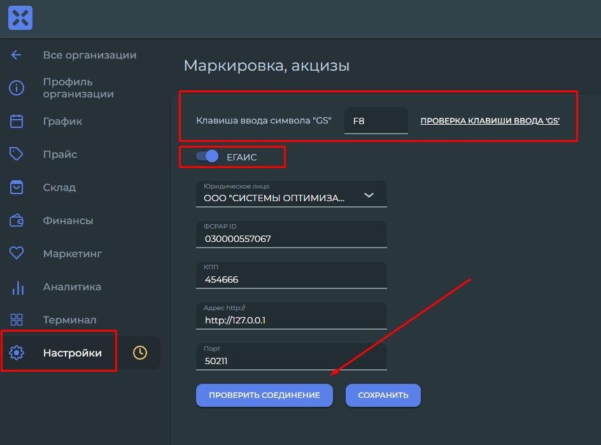601x445 pixels.
Task: Open the wallet icon for Финансы
Action: click(x=17, y=220)
